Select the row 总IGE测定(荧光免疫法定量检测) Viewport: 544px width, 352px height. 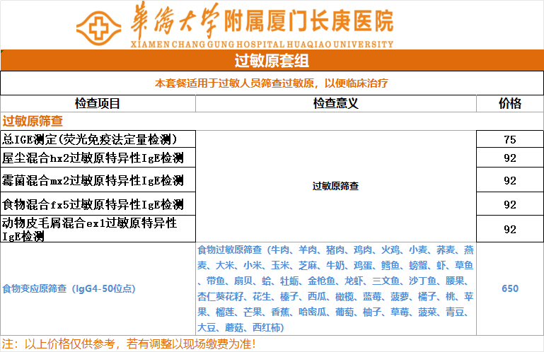[98, 139]
